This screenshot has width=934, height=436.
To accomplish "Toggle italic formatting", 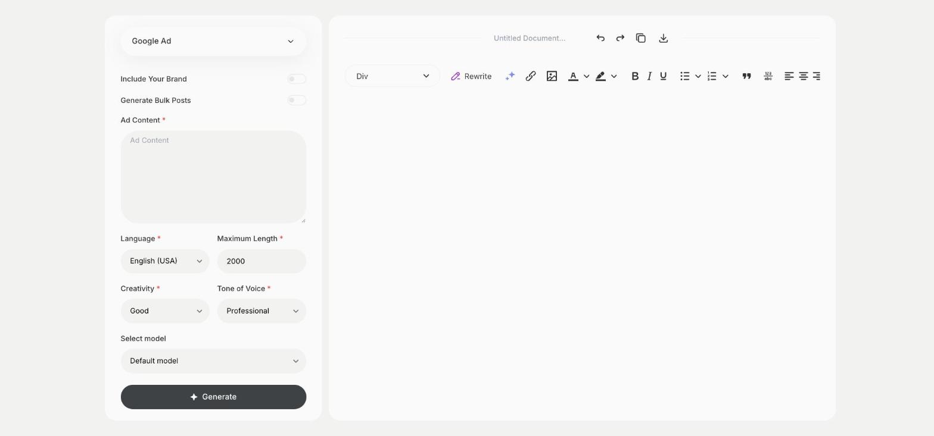I will click(x=649, y=76).
